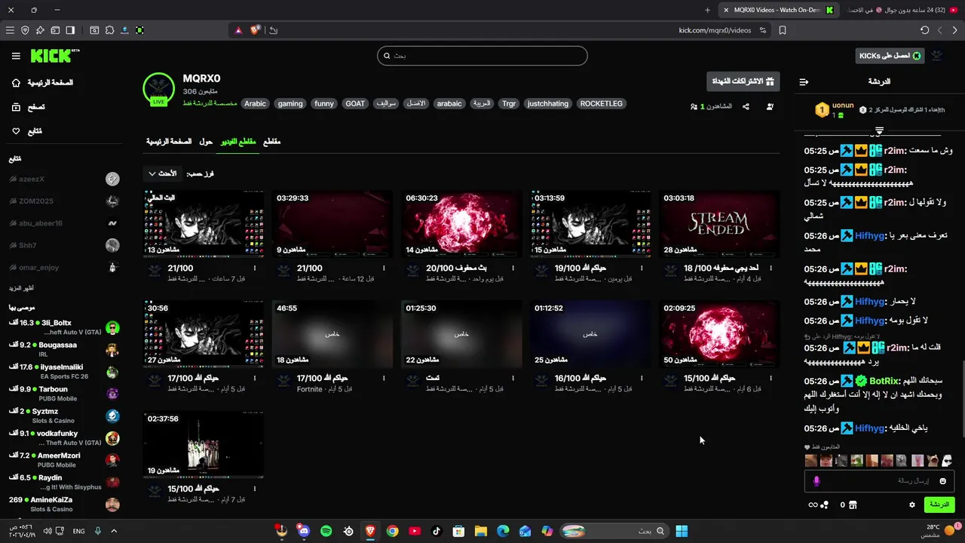Open the browser extensions puzzle icon

(x=109, y=30)
